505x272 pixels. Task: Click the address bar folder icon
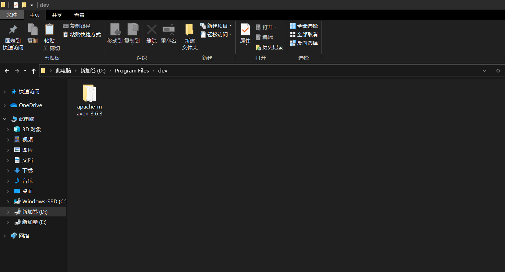point(43,71)
